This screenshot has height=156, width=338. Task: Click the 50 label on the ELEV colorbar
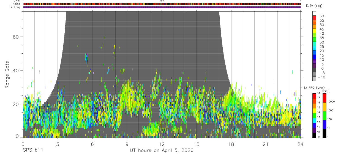point(321,25)
